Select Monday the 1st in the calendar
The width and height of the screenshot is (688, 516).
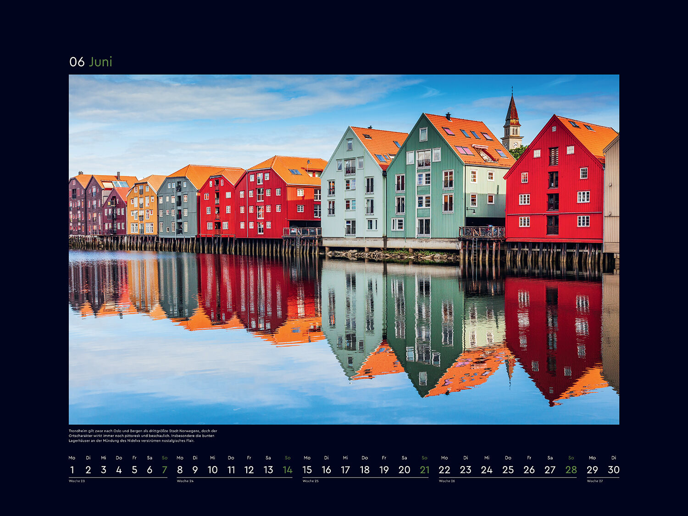click(x=72, y=470)
